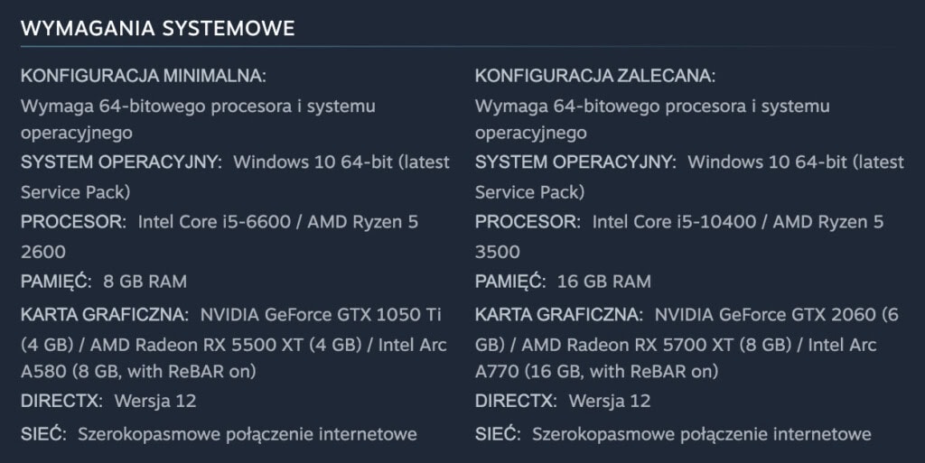
Task: Click the minimum column PROCESOR label
Action: click(74, 222)
